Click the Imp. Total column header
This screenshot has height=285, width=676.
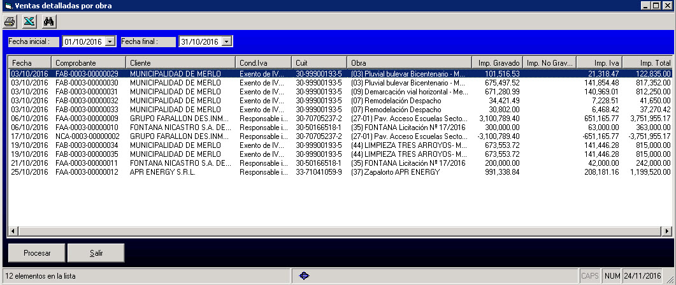pyautogui.click(x=647, y=63)
